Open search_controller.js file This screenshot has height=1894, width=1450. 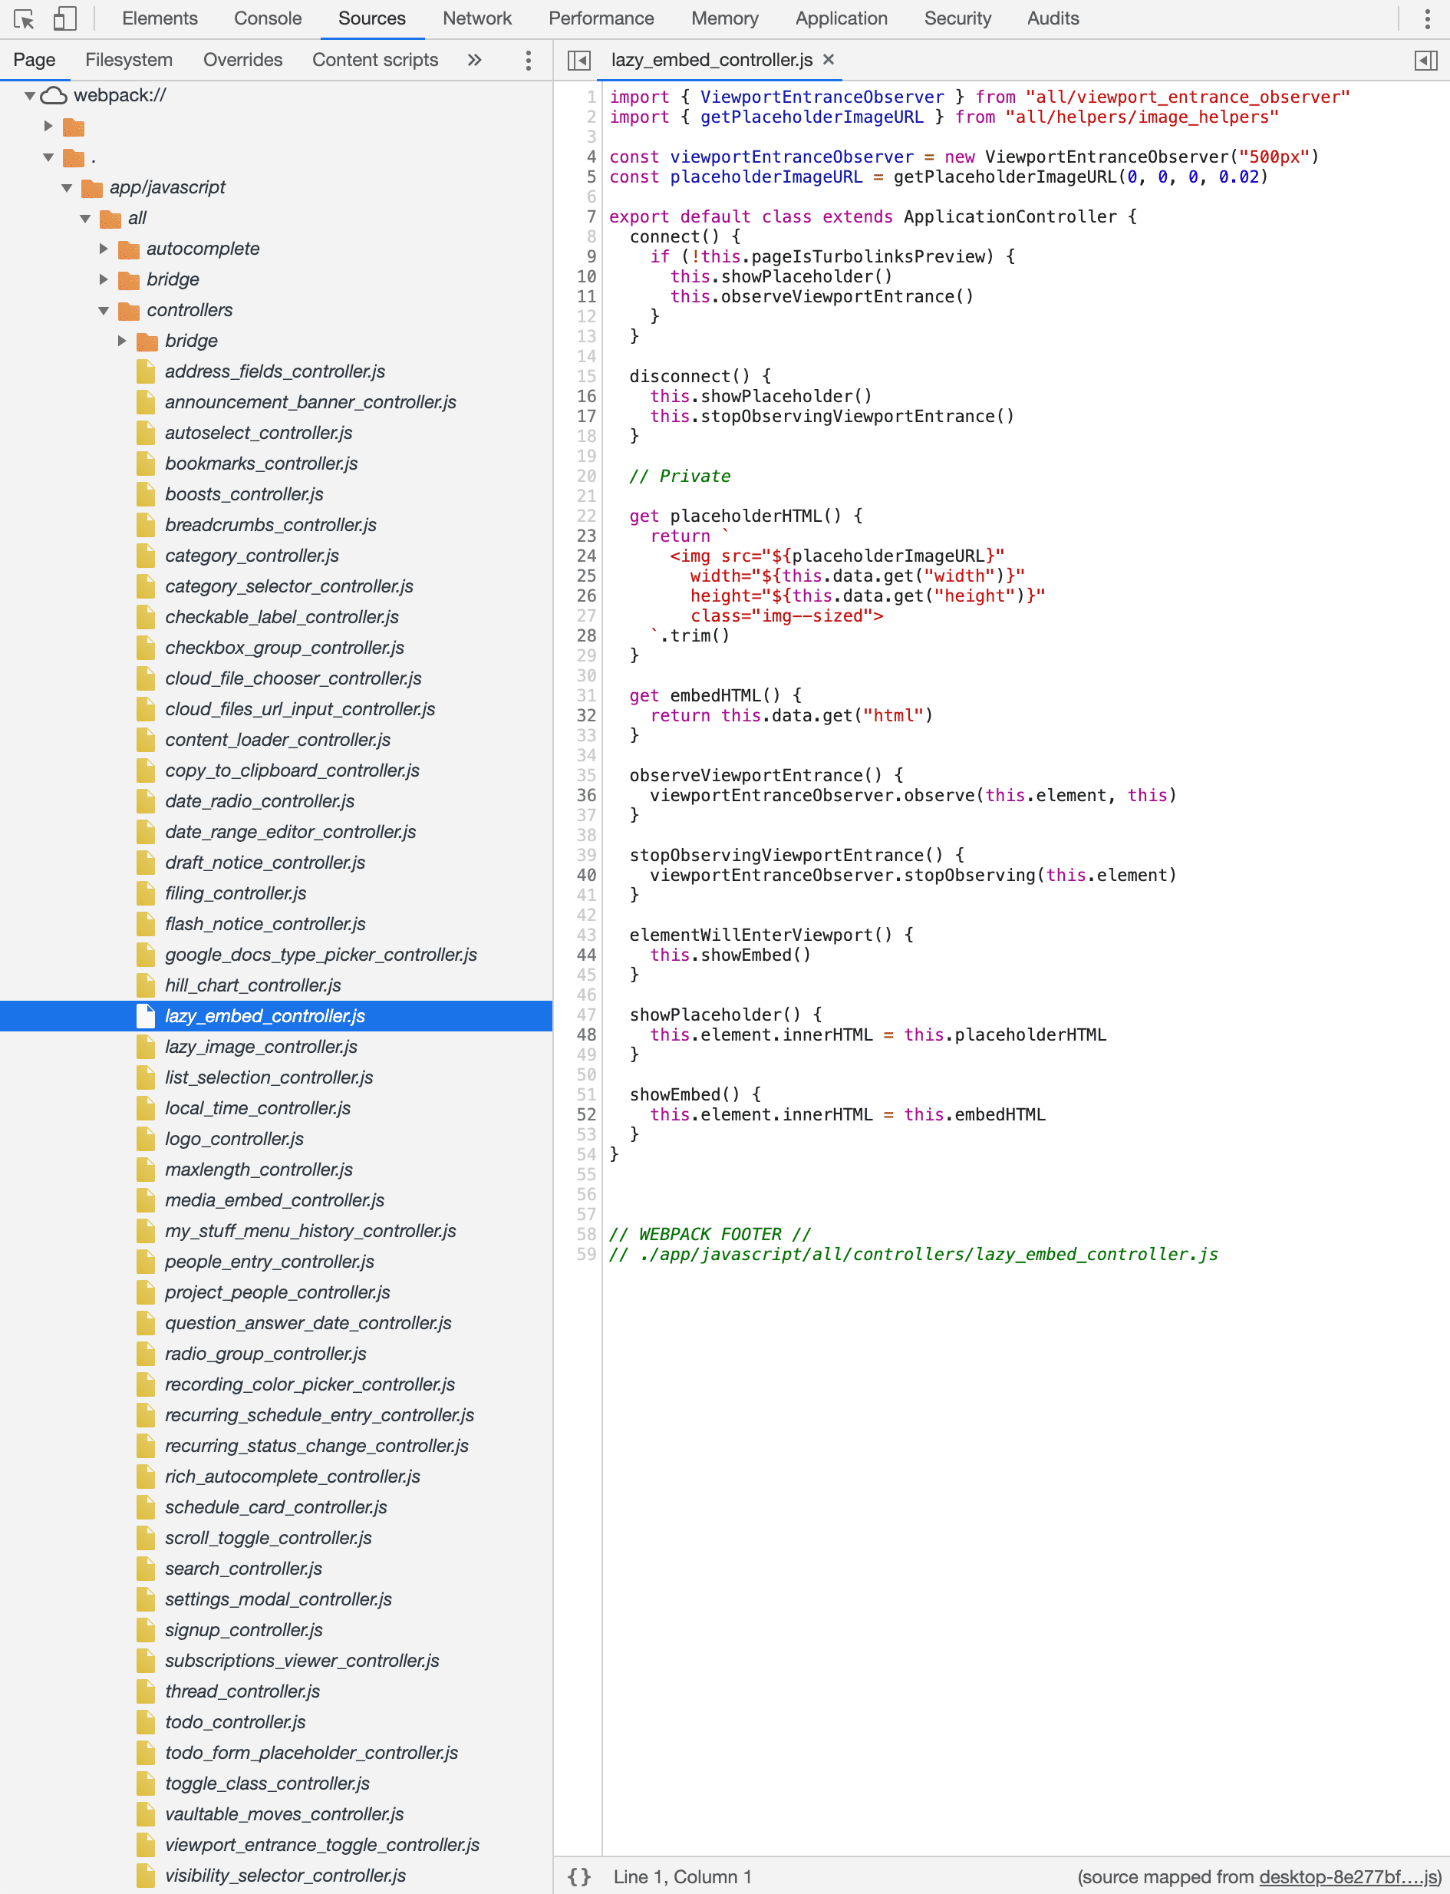(x=243, y=1569)
